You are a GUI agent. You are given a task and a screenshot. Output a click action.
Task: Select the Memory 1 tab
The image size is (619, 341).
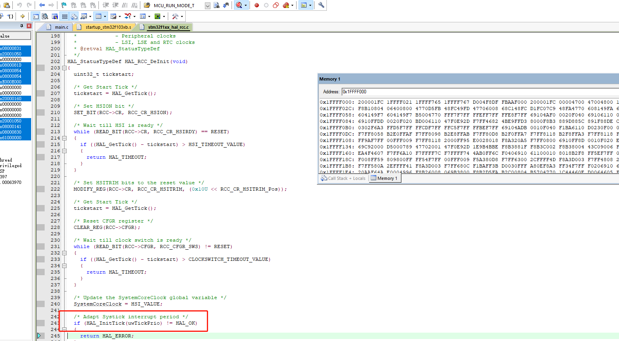point(384,178)
